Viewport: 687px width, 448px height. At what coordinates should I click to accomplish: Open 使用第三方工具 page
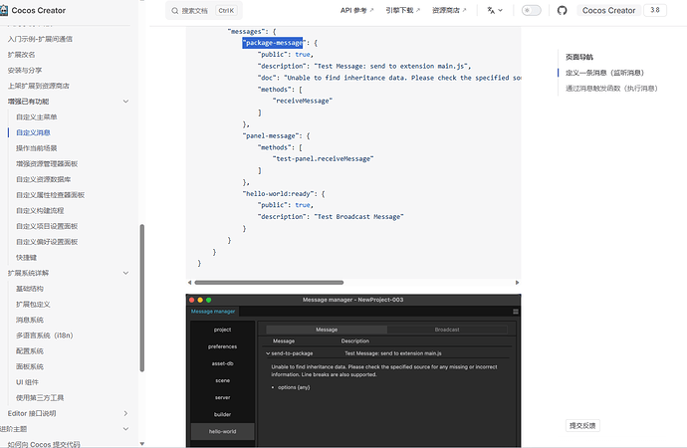40,397
